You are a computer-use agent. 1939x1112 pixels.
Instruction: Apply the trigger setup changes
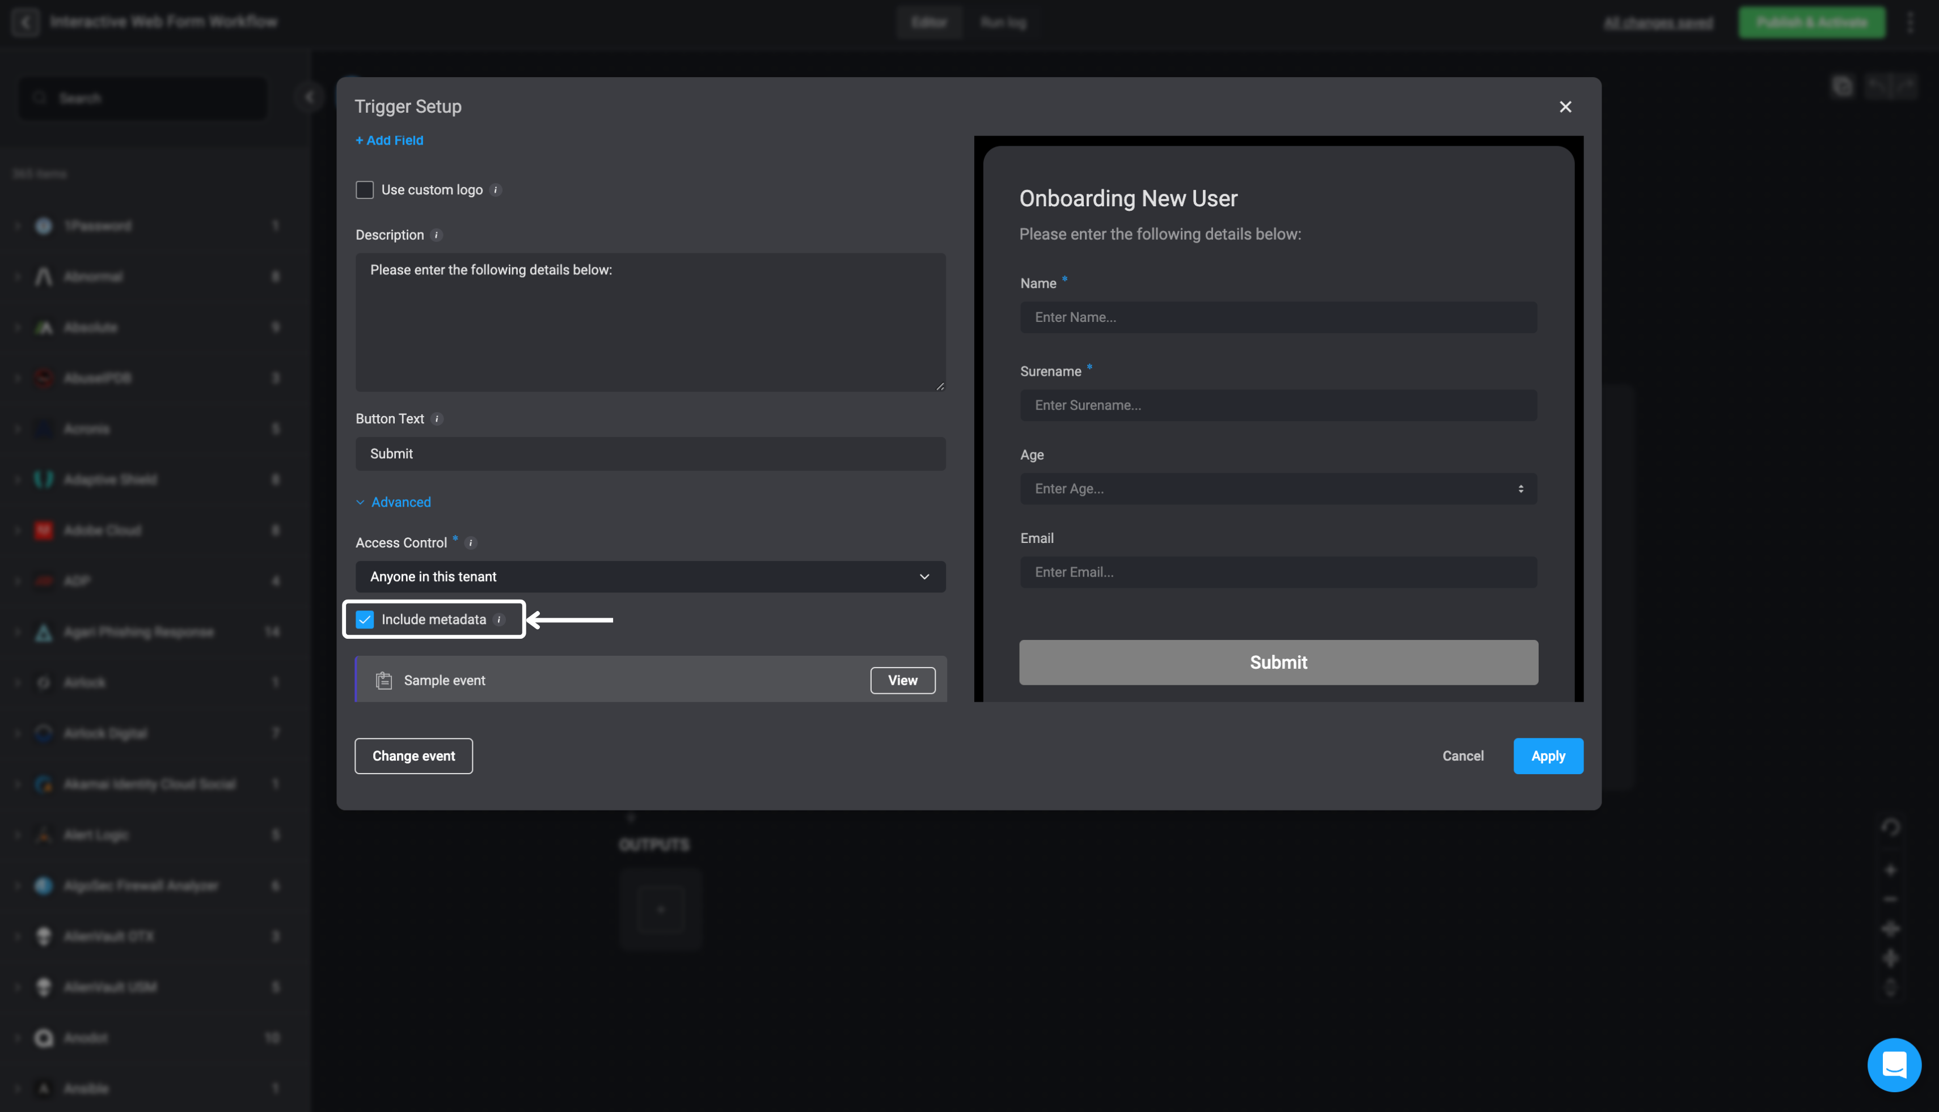point(1548,756)
